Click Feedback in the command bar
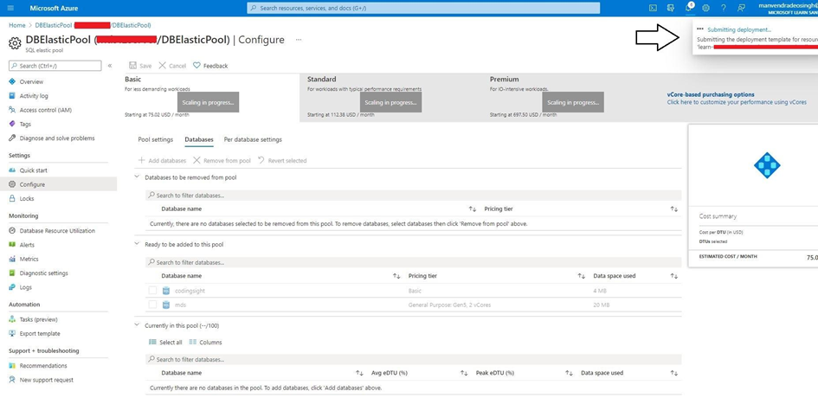Screen dimensions: 818x411 point(210,66)
